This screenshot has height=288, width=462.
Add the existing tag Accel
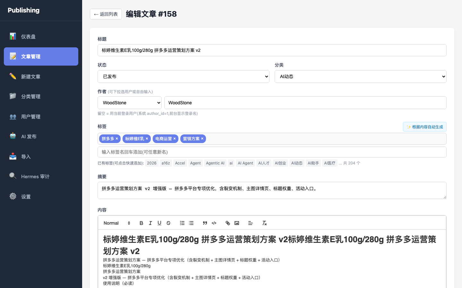tap(180, 163)
